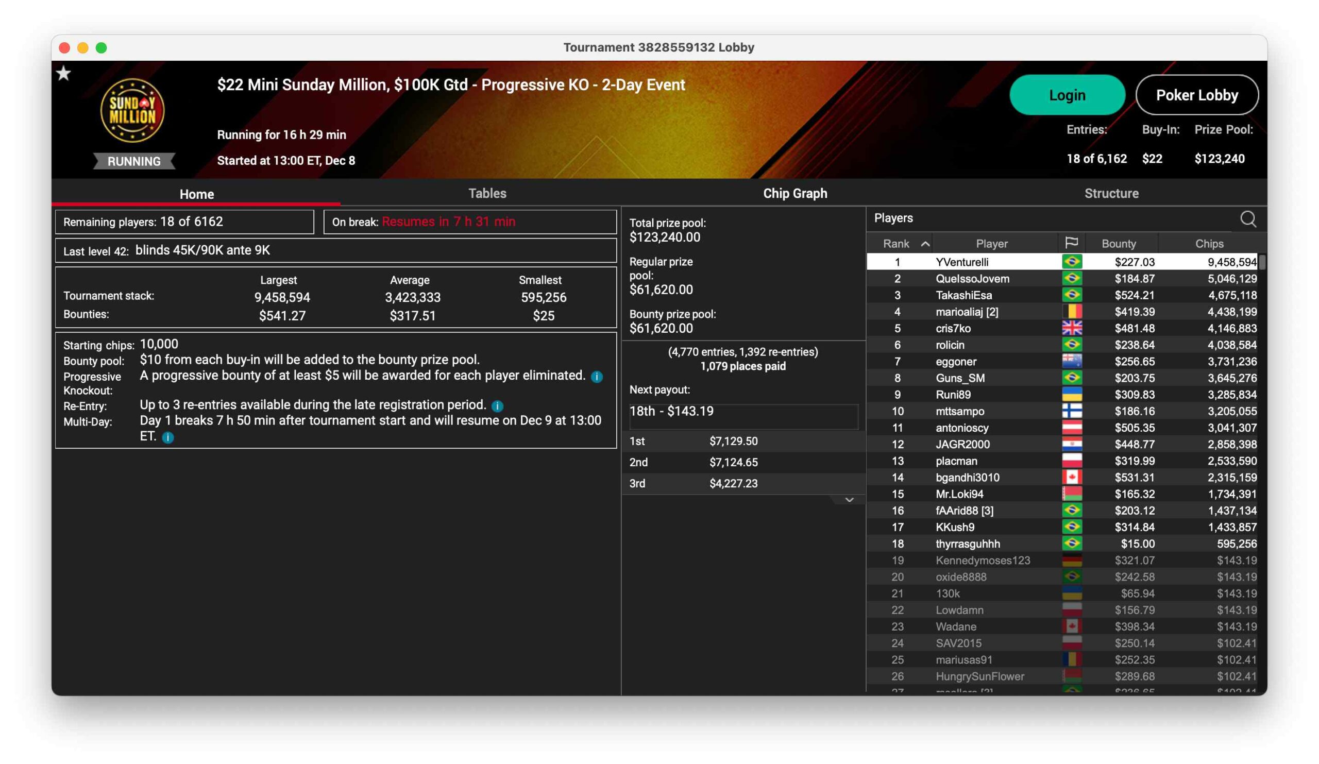Click JAGR2000's flag icon
1319x764 pixels.
click(x=1072, y=444)
